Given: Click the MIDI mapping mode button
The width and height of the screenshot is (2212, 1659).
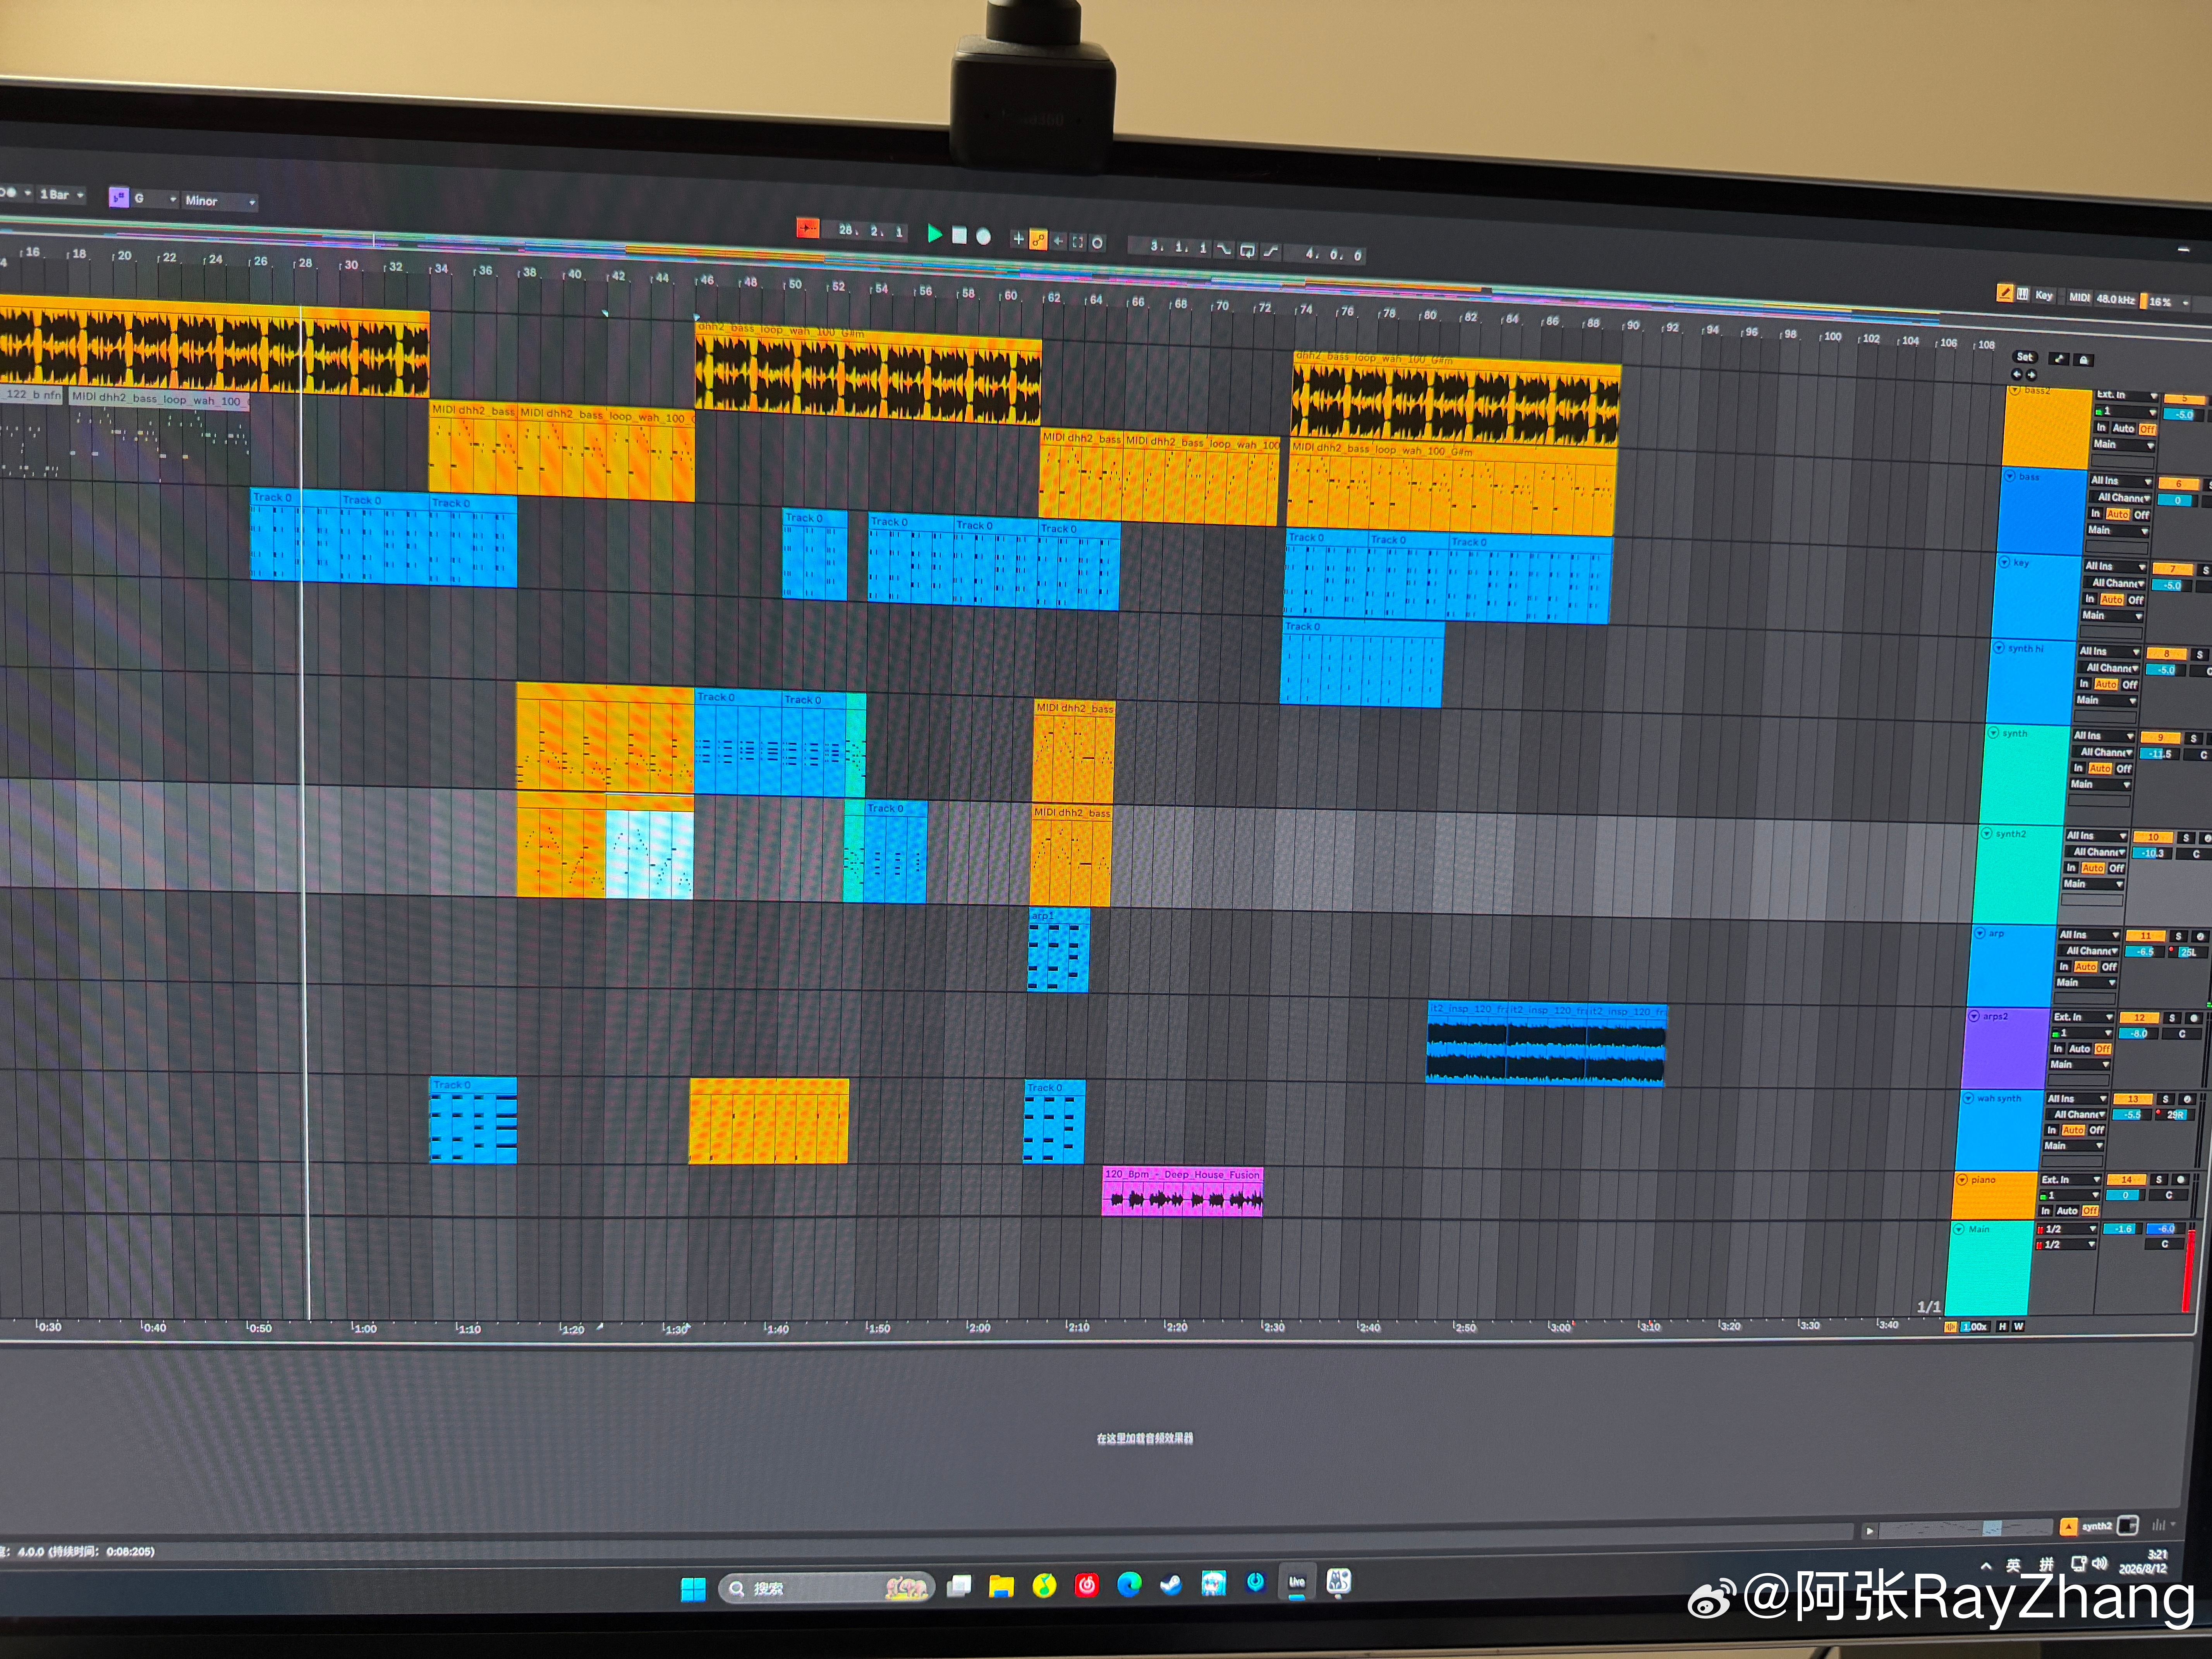Looking at the screenshot, I should (2079, 297).
